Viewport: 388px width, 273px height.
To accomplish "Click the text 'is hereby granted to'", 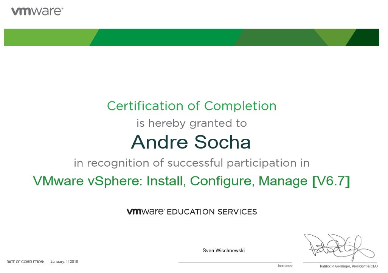I will tap(191, 123).
